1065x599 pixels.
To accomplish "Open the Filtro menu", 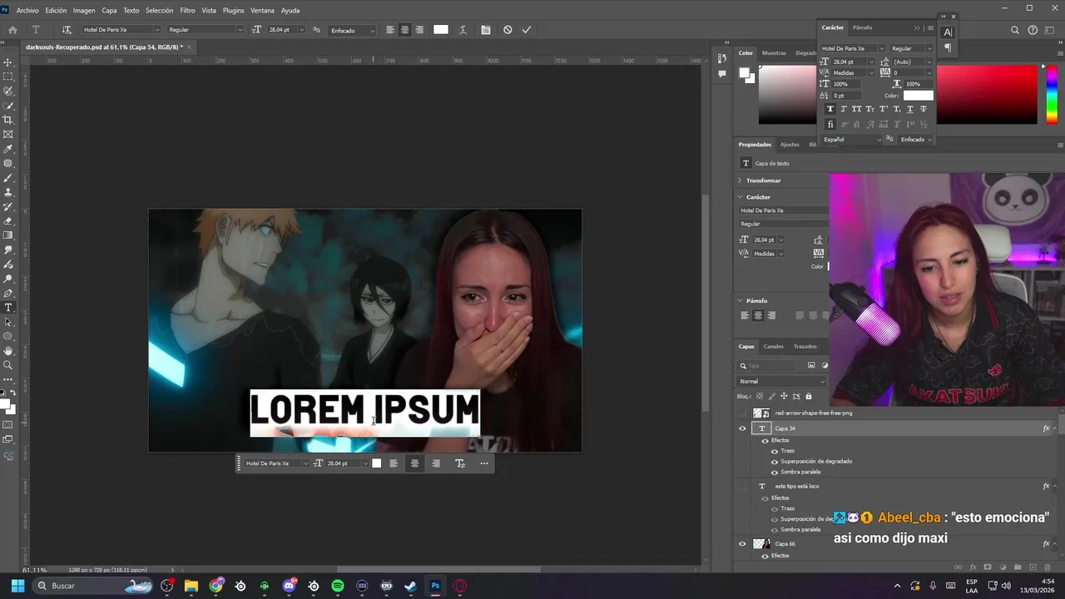I will click(187, 10).
